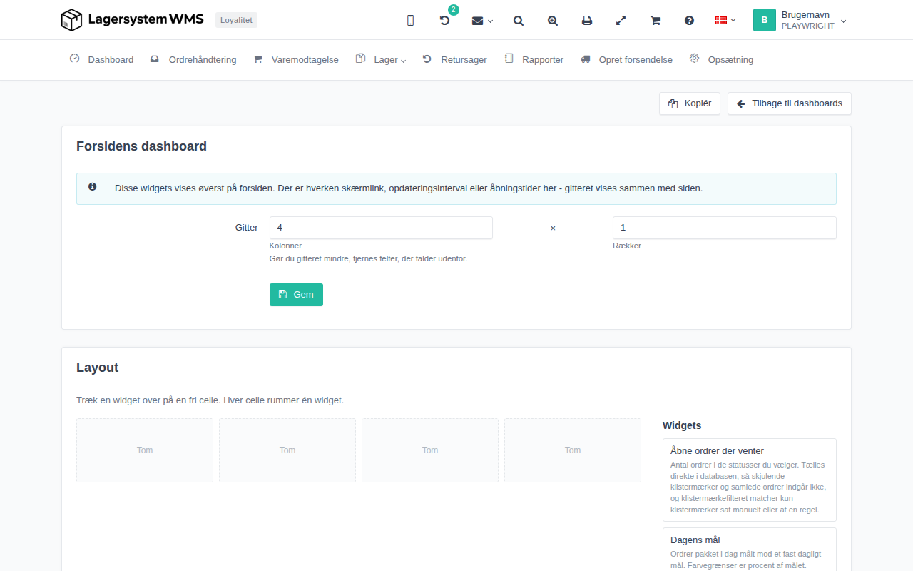Viewport: 913px width, 571px height.
Task: Click Tilbage til dashboards button
Action: 790,103
